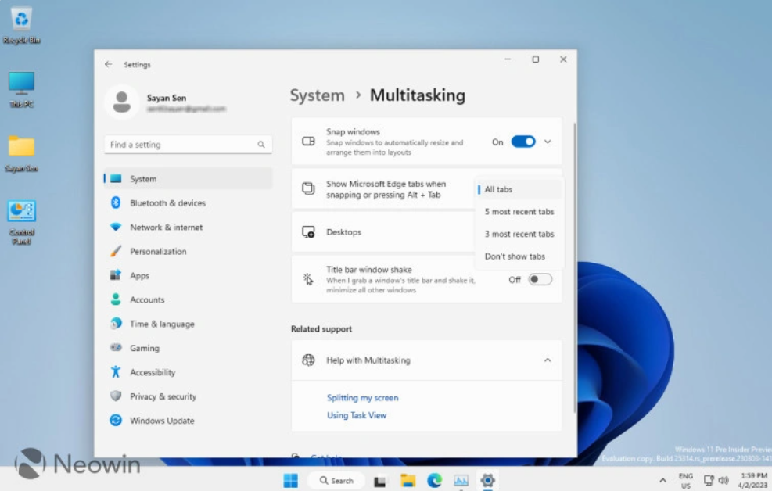Click the Related support heading
This screenshot has height=491, width=772.
pos(321,328)
